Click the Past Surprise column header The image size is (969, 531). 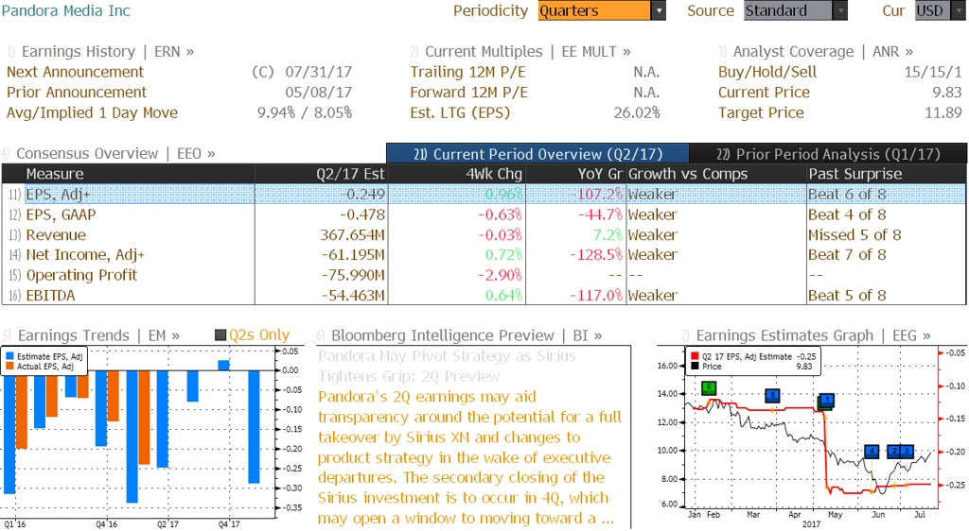(x=886, y=174)
